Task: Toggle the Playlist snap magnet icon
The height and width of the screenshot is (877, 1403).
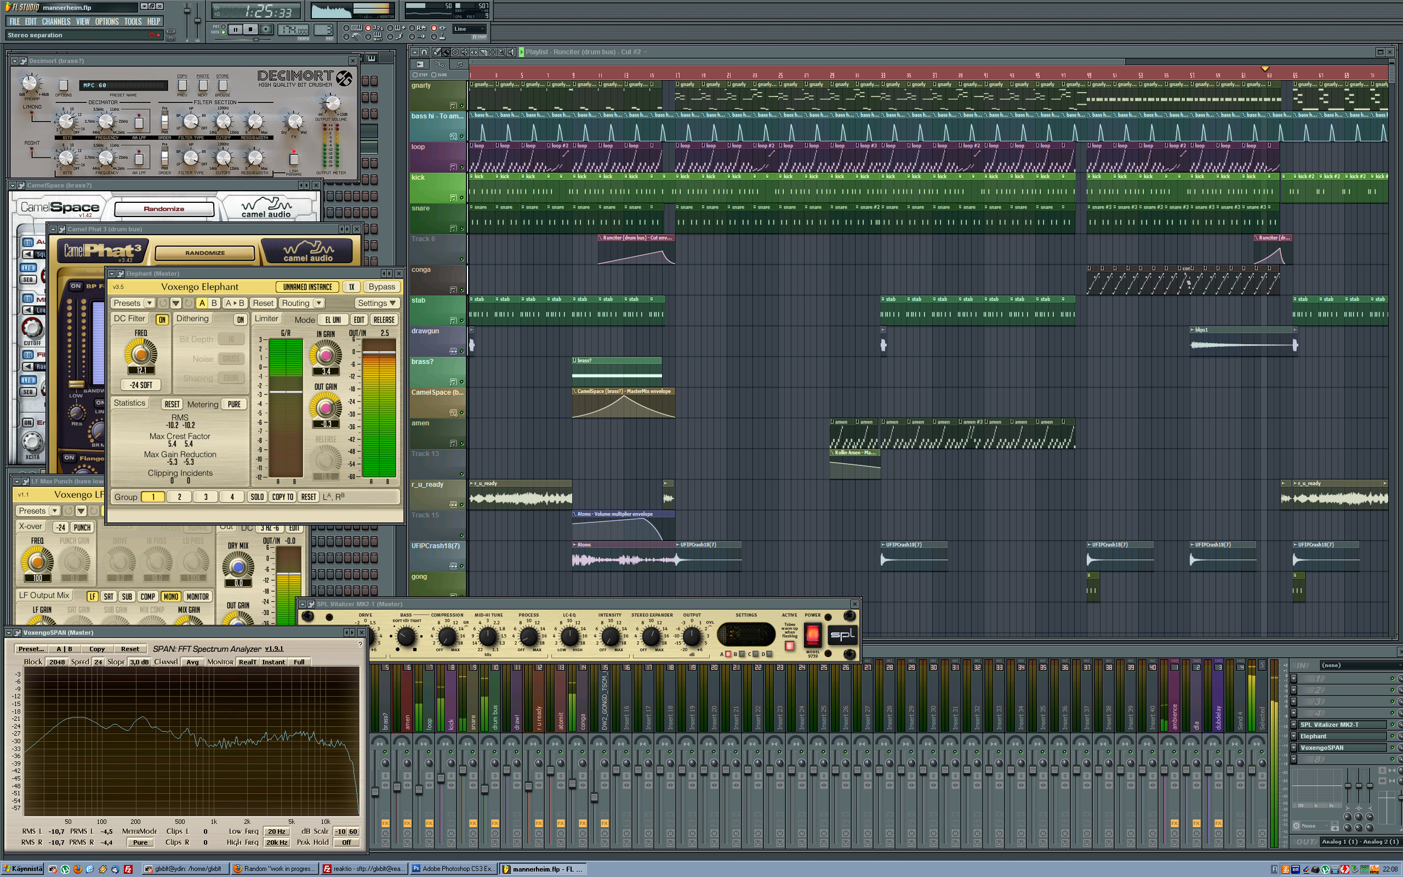Action: (x=424, y=52)
